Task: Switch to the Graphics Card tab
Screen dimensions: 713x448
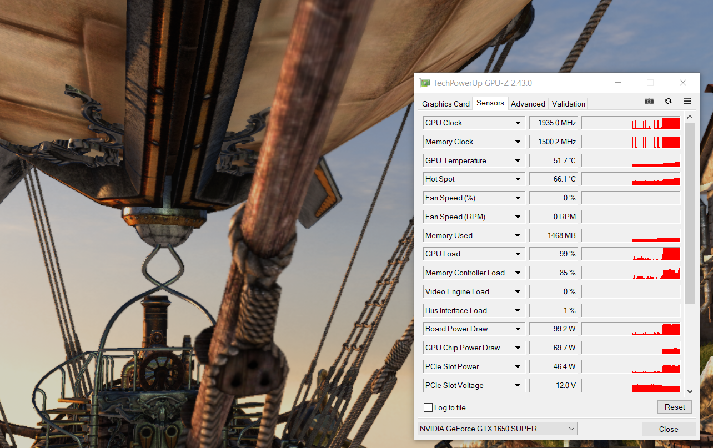Action: click(446, 104)
